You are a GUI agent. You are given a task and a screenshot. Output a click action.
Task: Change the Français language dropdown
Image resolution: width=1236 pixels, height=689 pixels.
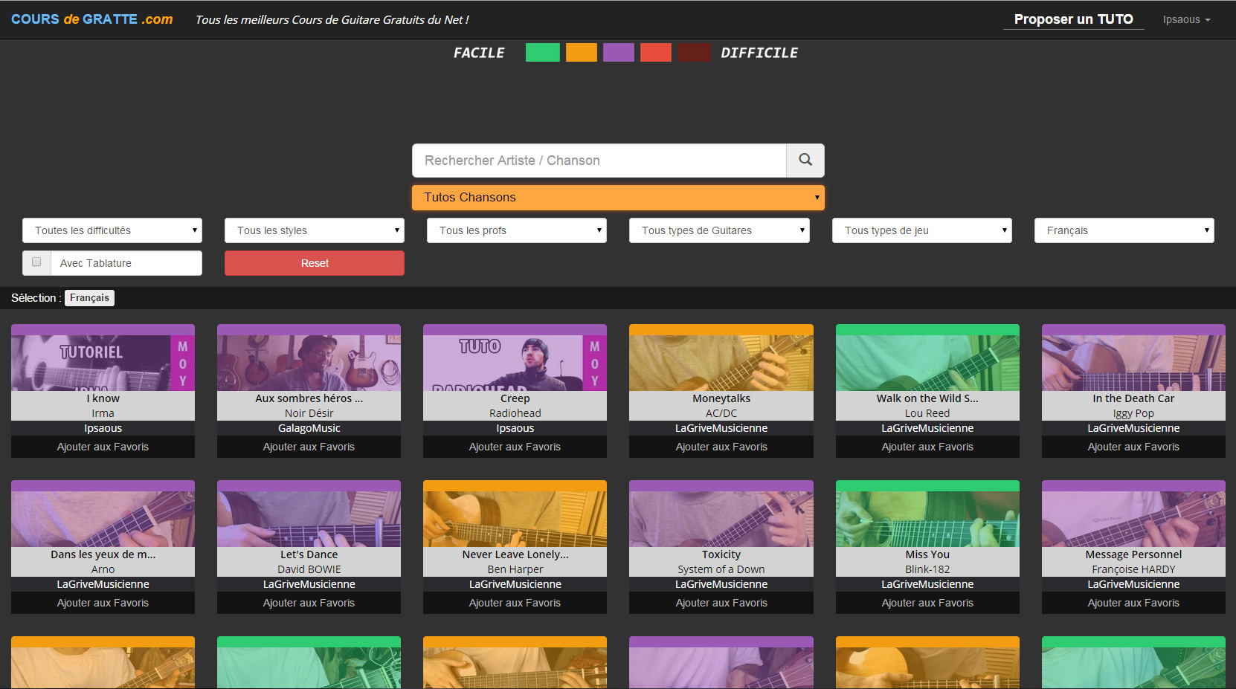tap(1124, 230)
